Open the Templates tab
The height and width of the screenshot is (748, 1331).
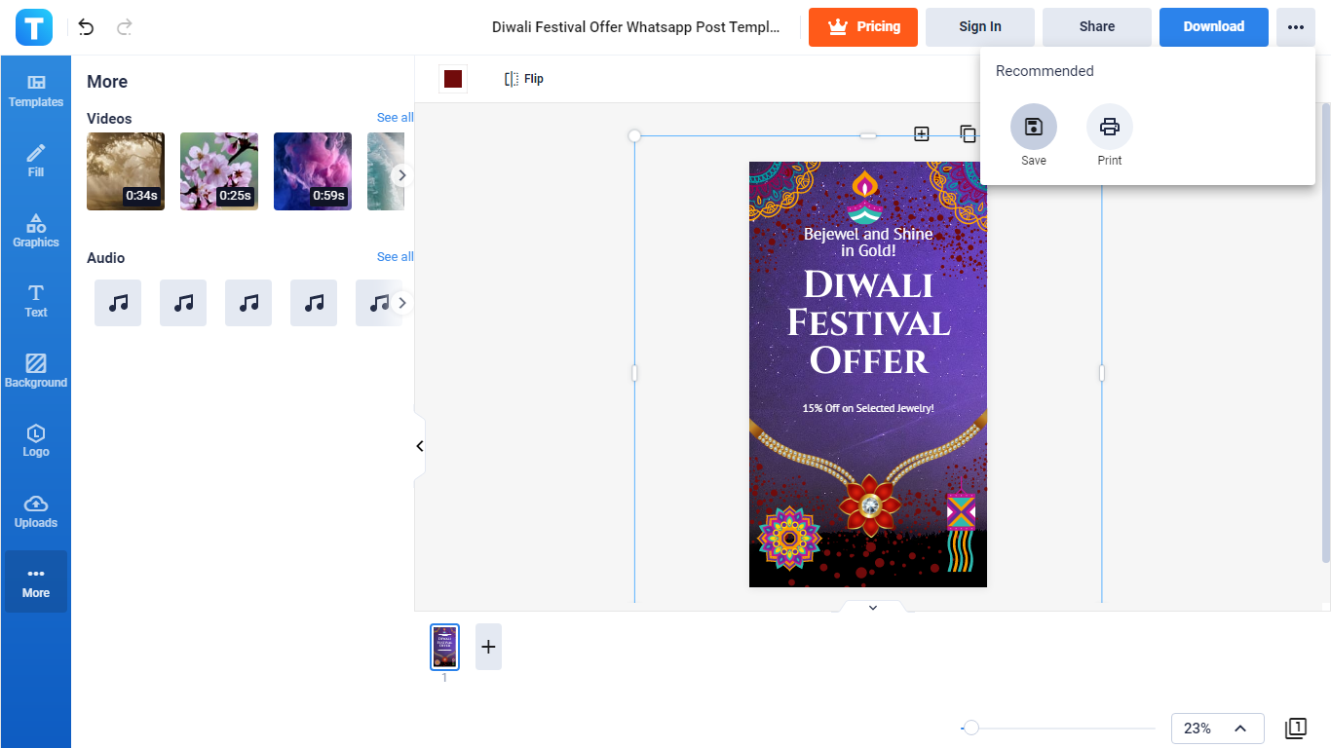coord(36,91)
